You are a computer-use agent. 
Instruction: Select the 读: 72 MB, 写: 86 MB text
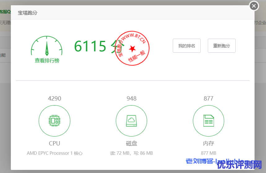coord(132,153)
